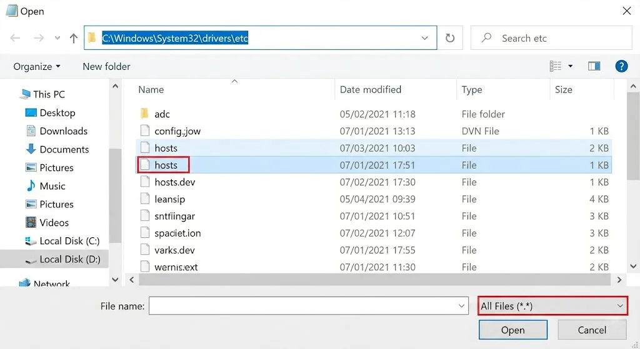
Task: Click the Refresh button beside address bar
Action: [x=449, y=38]
